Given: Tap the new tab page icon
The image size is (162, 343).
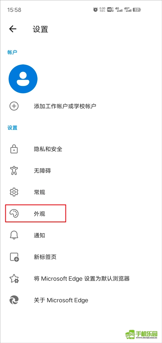Looking at the screenshot, I should [x=15, y=257].
